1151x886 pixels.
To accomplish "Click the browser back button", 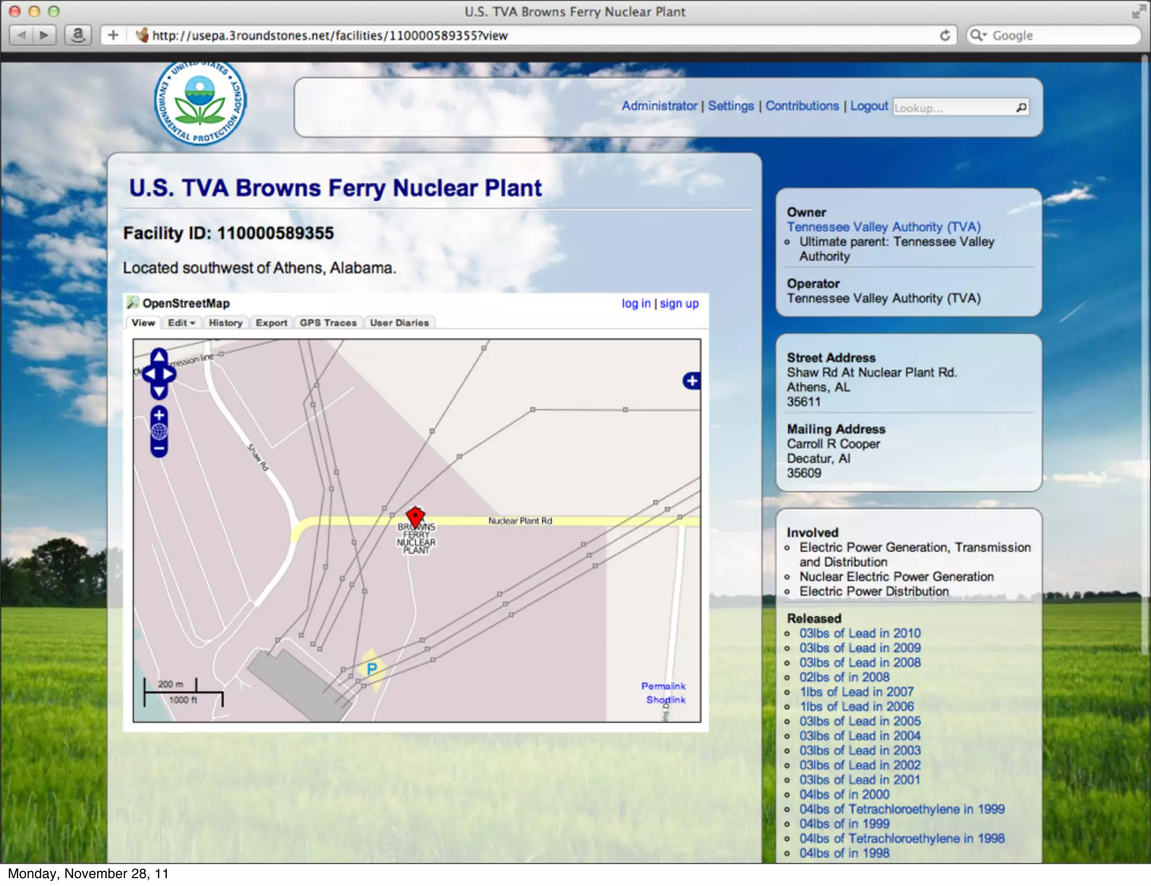I will (x=22, y=35).
